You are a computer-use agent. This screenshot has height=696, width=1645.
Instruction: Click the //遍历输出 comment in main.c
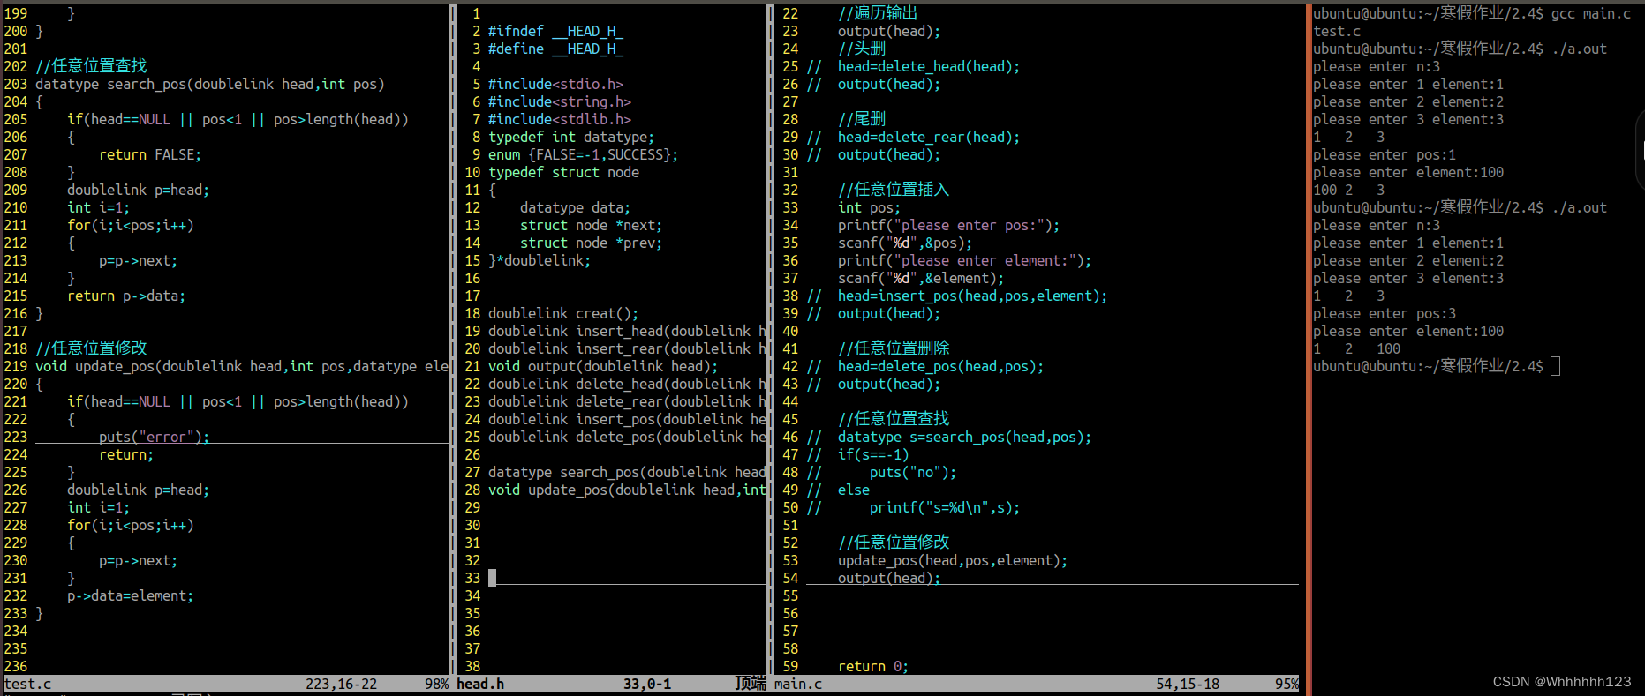click(878, 13)
